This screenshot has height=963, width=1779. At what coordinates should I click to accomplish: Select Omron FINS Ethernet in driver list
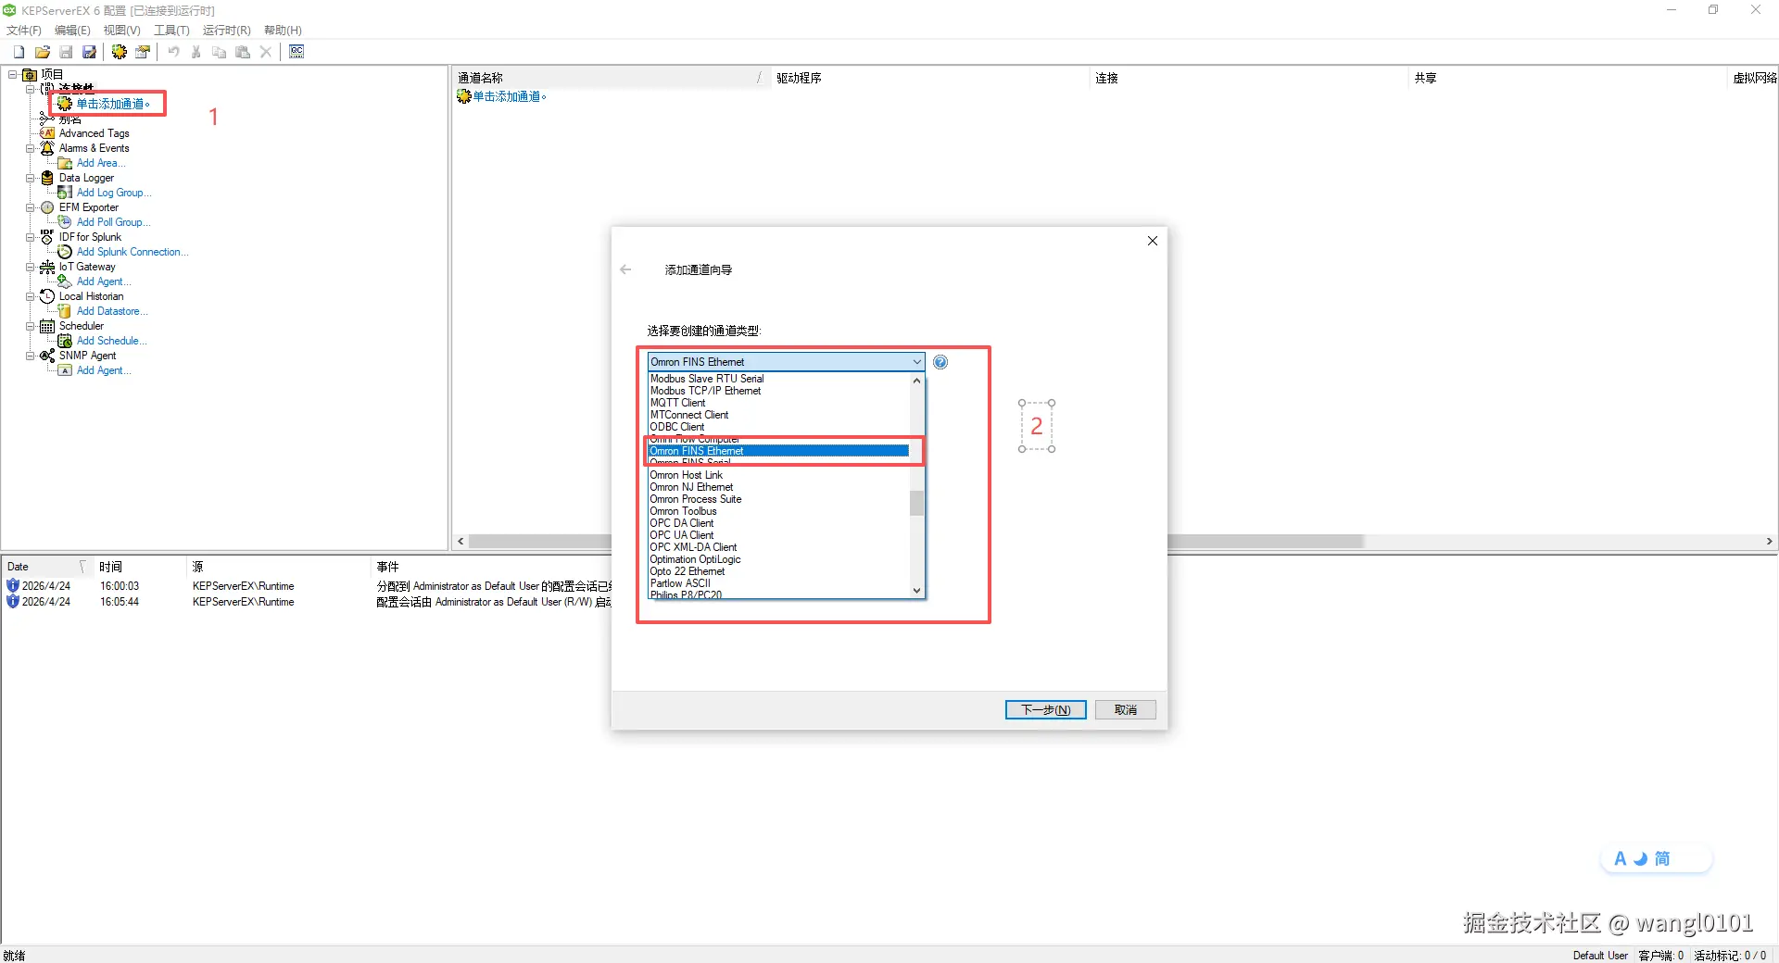778,451
